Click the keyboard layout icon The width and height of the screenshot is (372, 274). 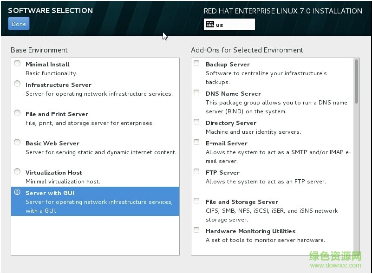point(210,25)
